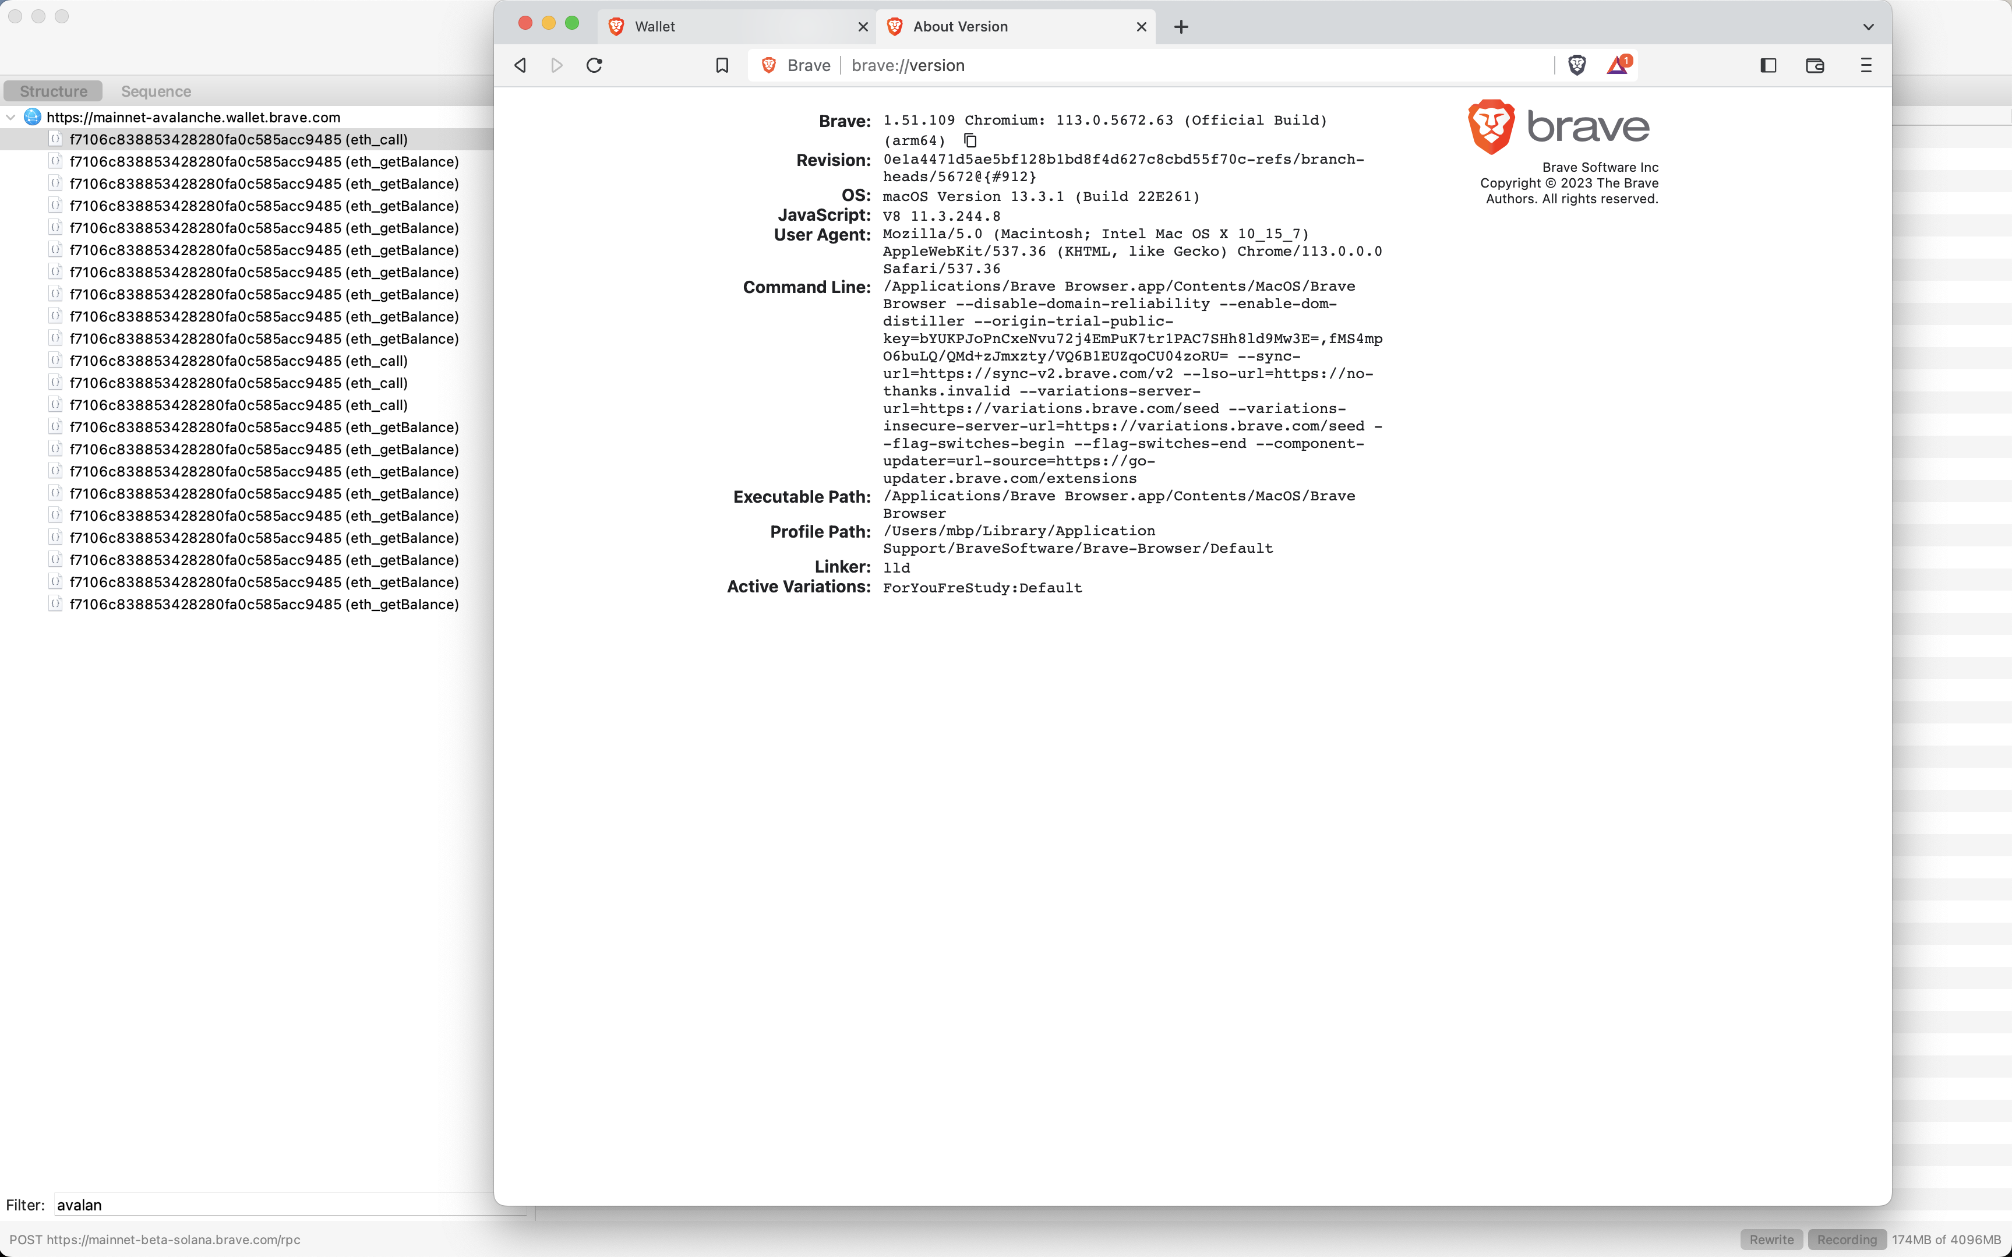The width and height of the screenshot is (2012, 1257).
Task: Open the hamburger menu in Brave
Action: 1865,65
